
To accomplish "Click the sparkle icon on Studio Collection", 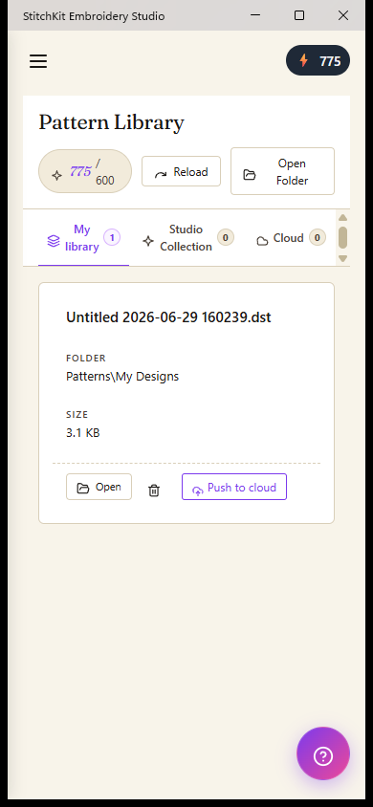I will (x=148, y=240).
